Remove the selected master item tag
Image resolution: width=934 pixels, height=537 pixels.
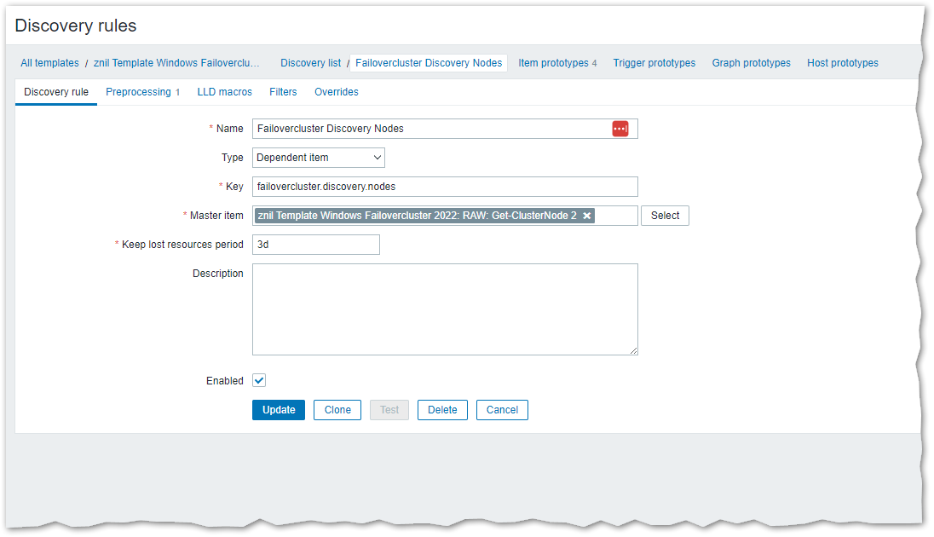coord(587,216)
